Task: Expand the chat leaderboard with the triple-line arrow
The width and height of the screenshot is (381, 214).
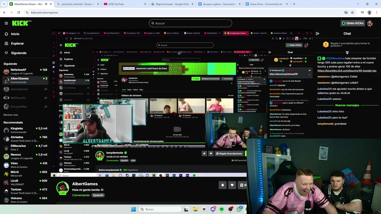Action: (x=347, y=53)
